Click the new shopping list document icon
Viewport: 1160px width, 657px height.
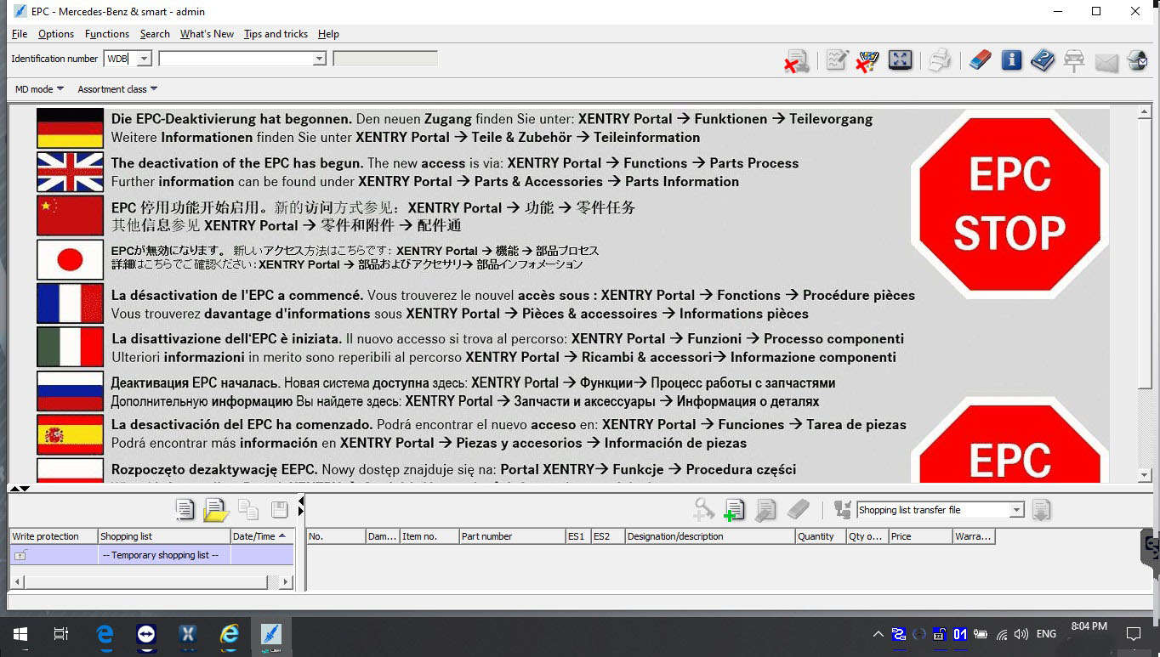pyautogui.click(x=185, y=509)
